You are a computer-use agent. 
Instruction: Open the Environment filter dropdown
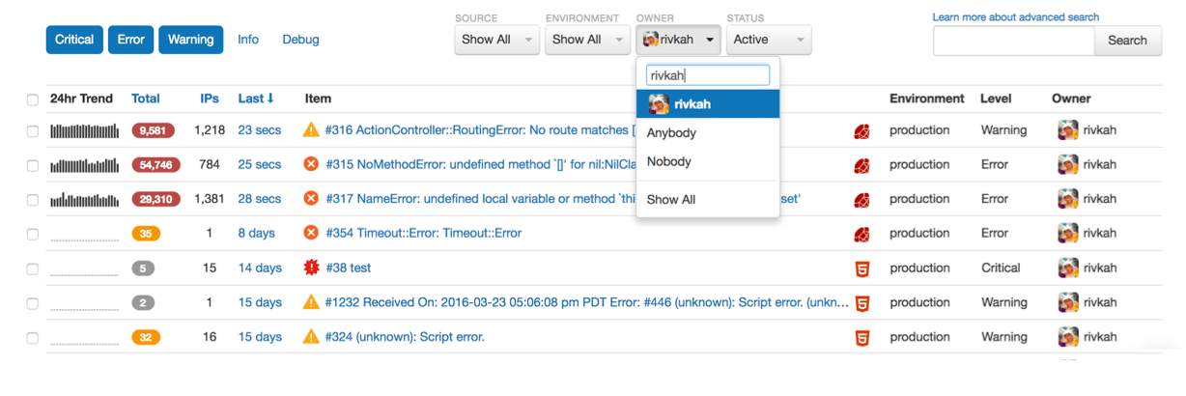click(x=587, y=40)
